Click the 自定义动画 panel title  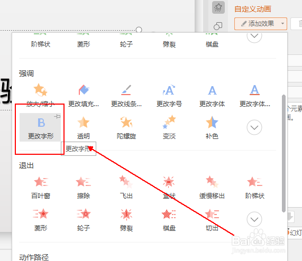(x=253, y=9)
